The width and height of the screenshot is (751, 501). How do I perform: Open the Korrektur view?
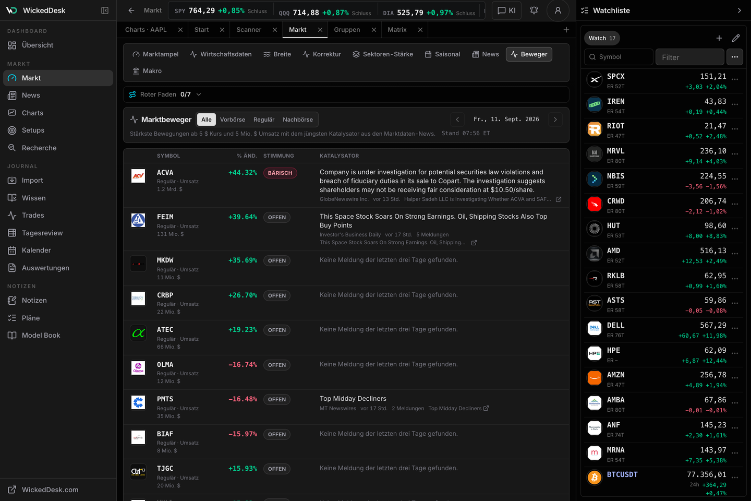point(322,54)
